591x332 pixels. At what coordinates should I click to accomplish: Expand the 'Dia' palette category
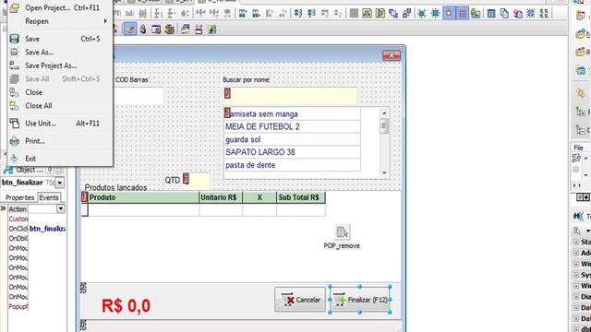pyautogui.click(x=576, y=297)
